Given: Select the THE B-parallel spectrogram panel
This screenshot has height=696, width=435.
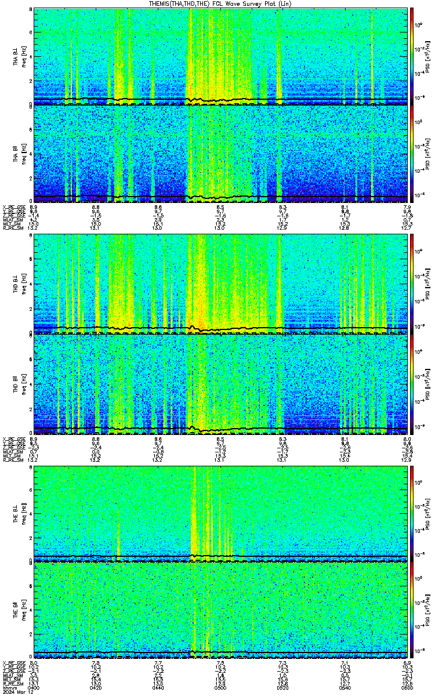Looking at the screenshot, I should point(220,610).
